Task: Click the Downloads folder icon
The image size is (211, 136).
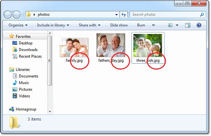Action: pos(15,50)
